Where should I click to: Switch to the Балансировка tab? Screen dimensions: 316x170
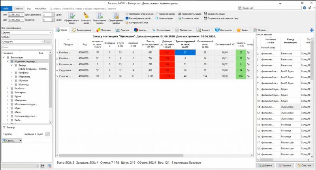[83, 30]
